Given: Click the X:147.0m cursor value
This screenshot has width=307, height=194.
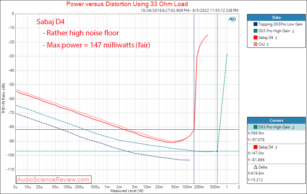Looking at the screenshot, I should (256, 153).
